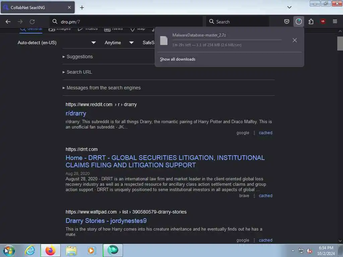Image resolution: width=343 pixels, height=257 pixels.
Task: Launch Internet Explorer from taskbar
Action: (x=30, y=250)
